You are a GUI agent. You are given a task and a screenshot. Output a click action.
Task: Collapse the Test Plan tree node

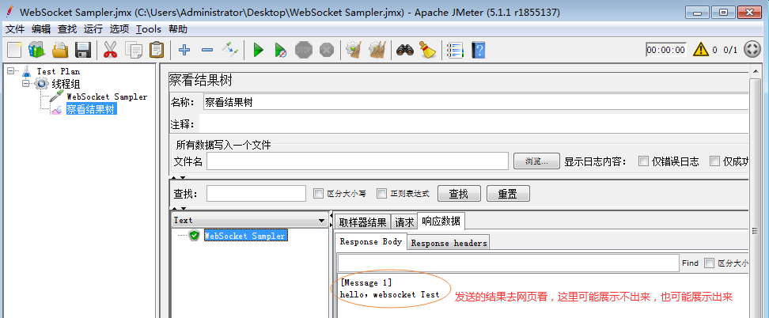[x=11, y=71]
